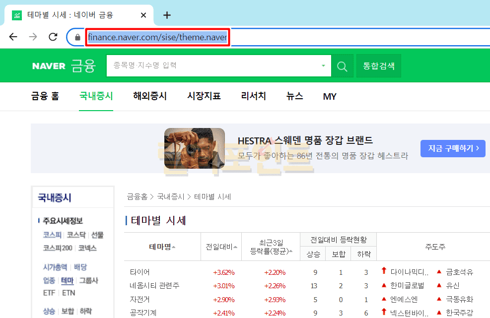
Task: Open the 시장지표 menu
Action: tap(204, 96)
